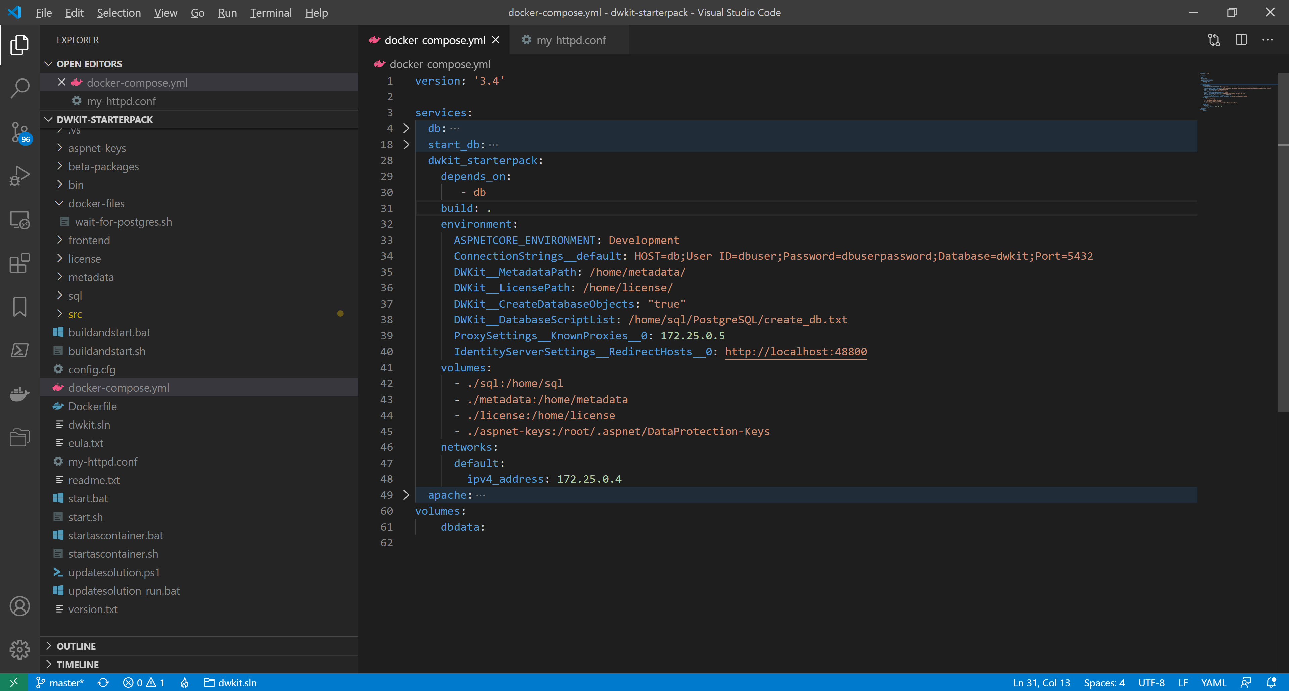Open the Terminal menu
This screenshot has height=691, width=1289.
(271, 12)
